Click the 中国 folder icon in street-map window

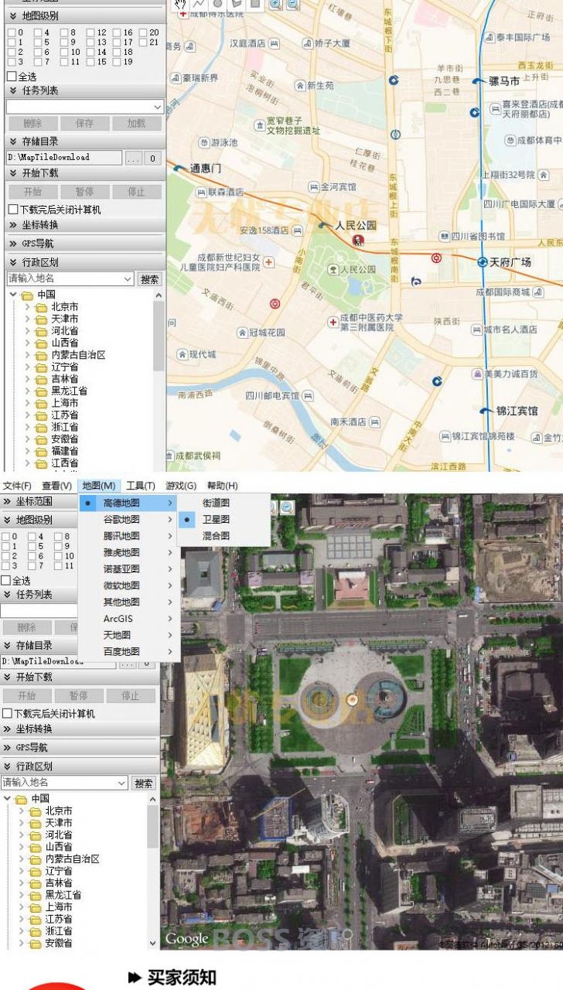point(28,295)
